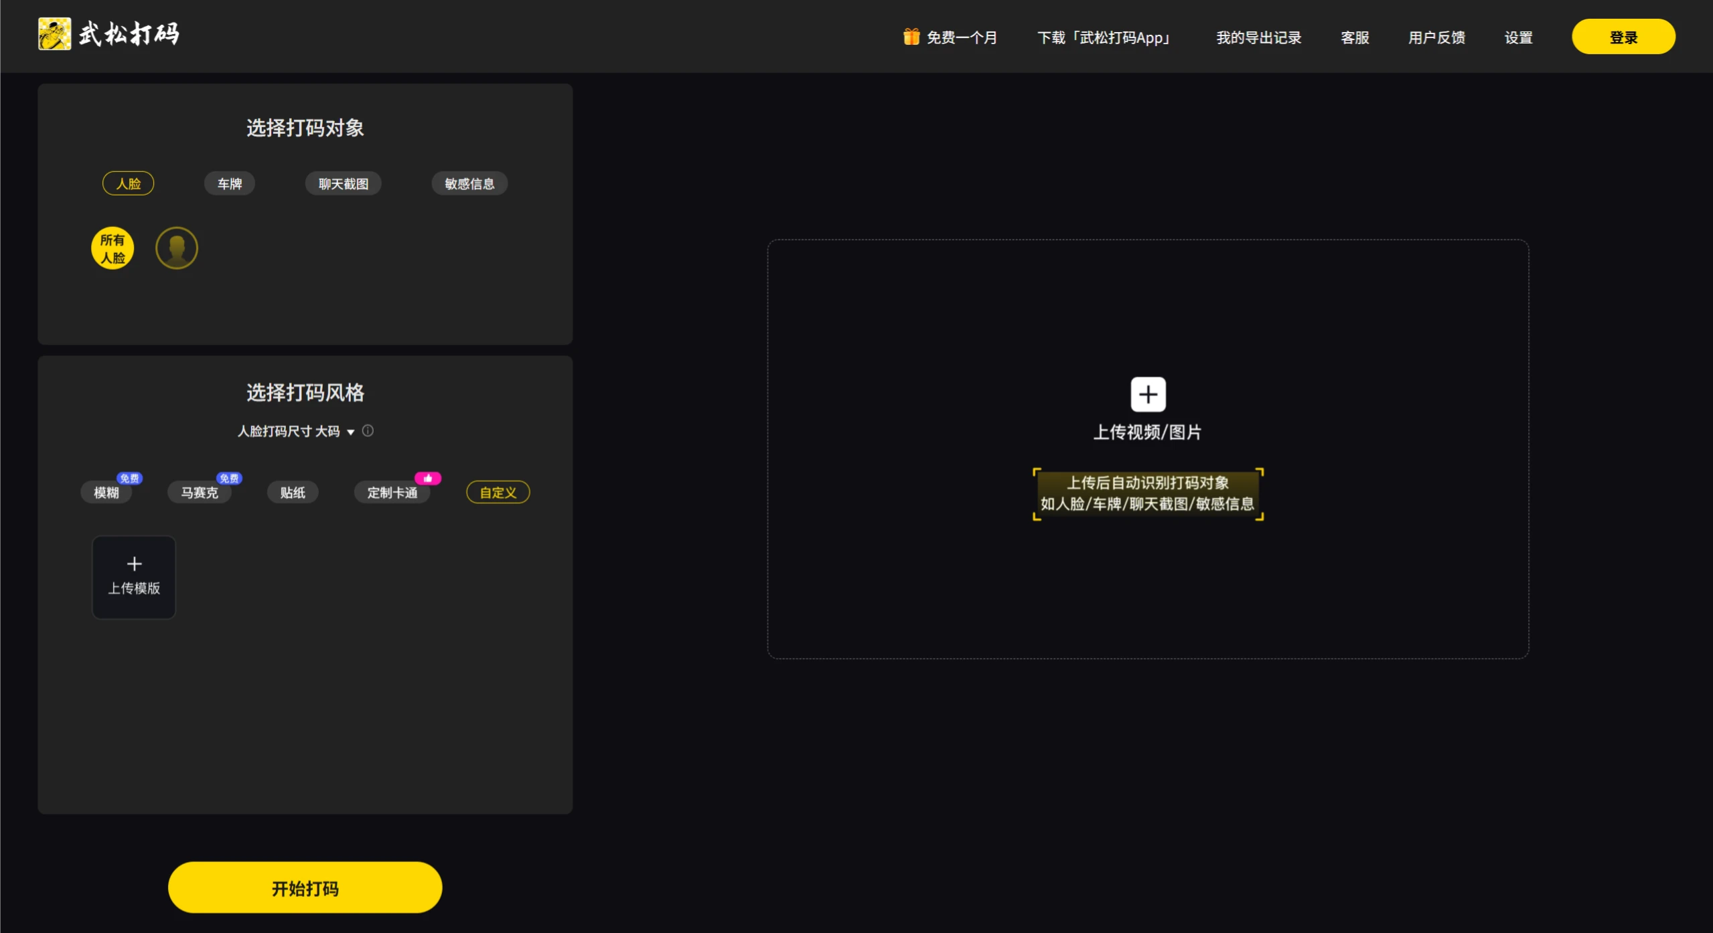Click the single face avatar icon
This screenshot has height=933, width=1713.
[x=176, y=248]
